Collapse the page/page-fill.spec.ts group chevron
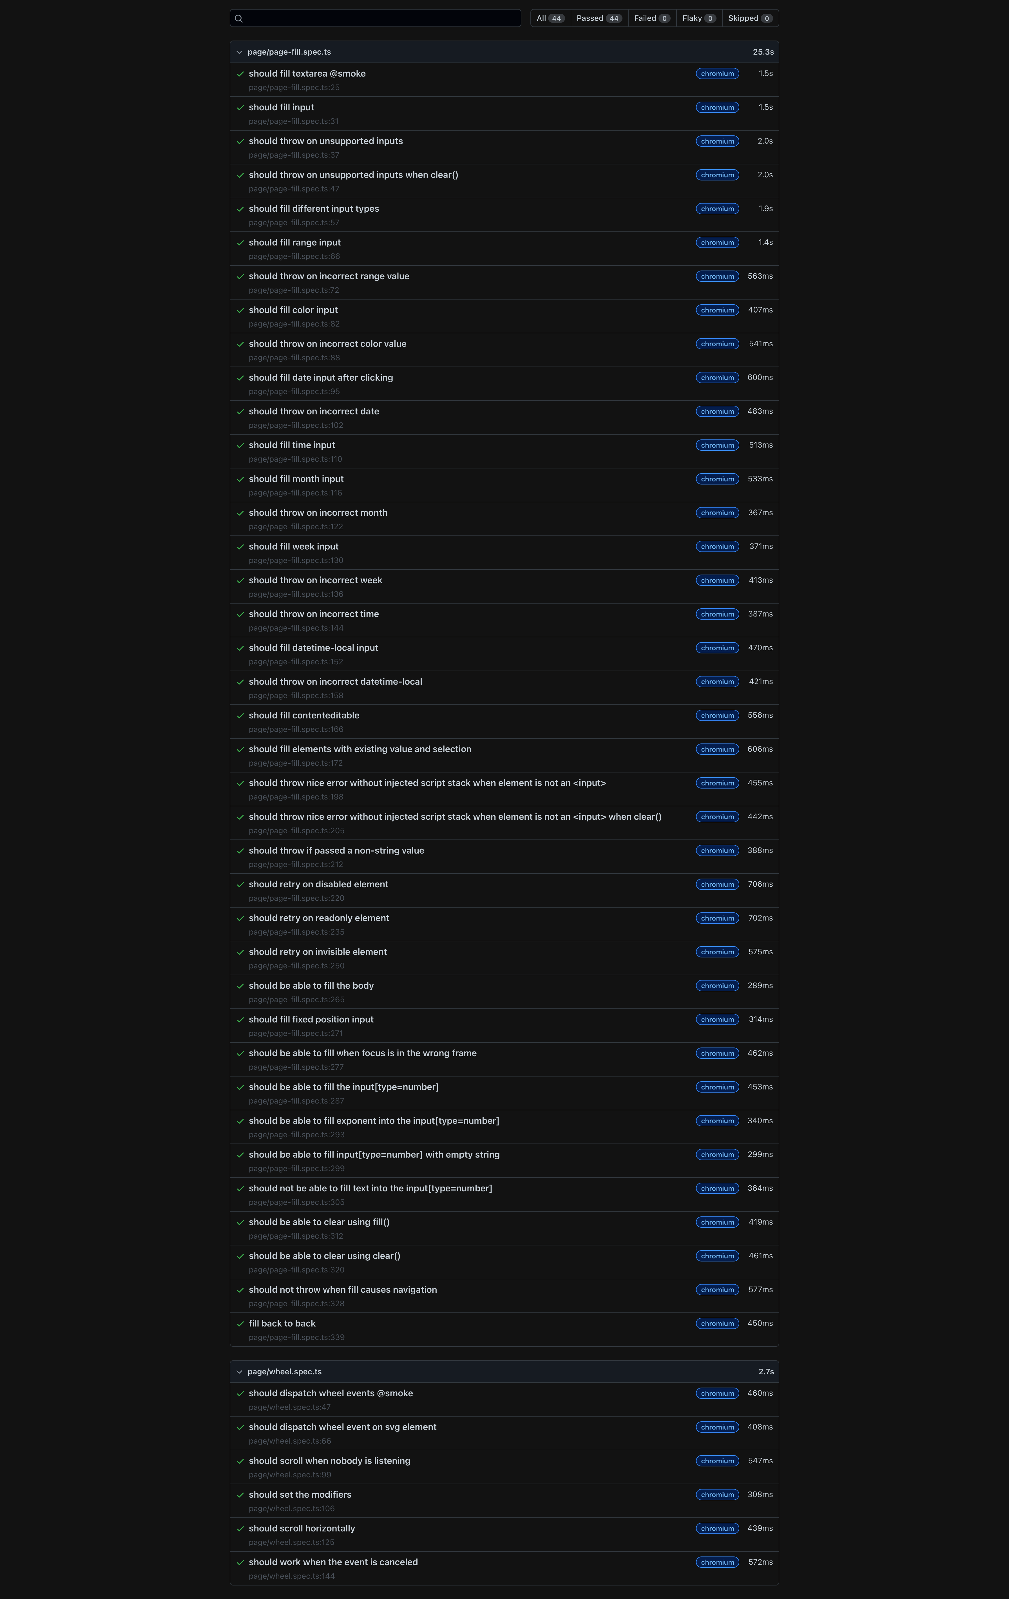This screenshot has width=1009, height=1599. tap(239, 52)
